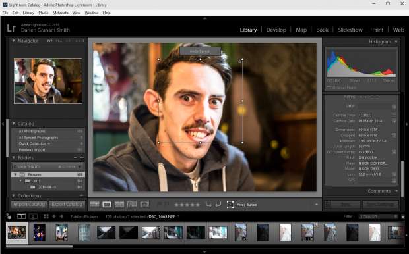Image resolution: width=409 pixels, height=254 pixels.
Task: Set five-star rating in toolbar
Action: tap(197, 205)
